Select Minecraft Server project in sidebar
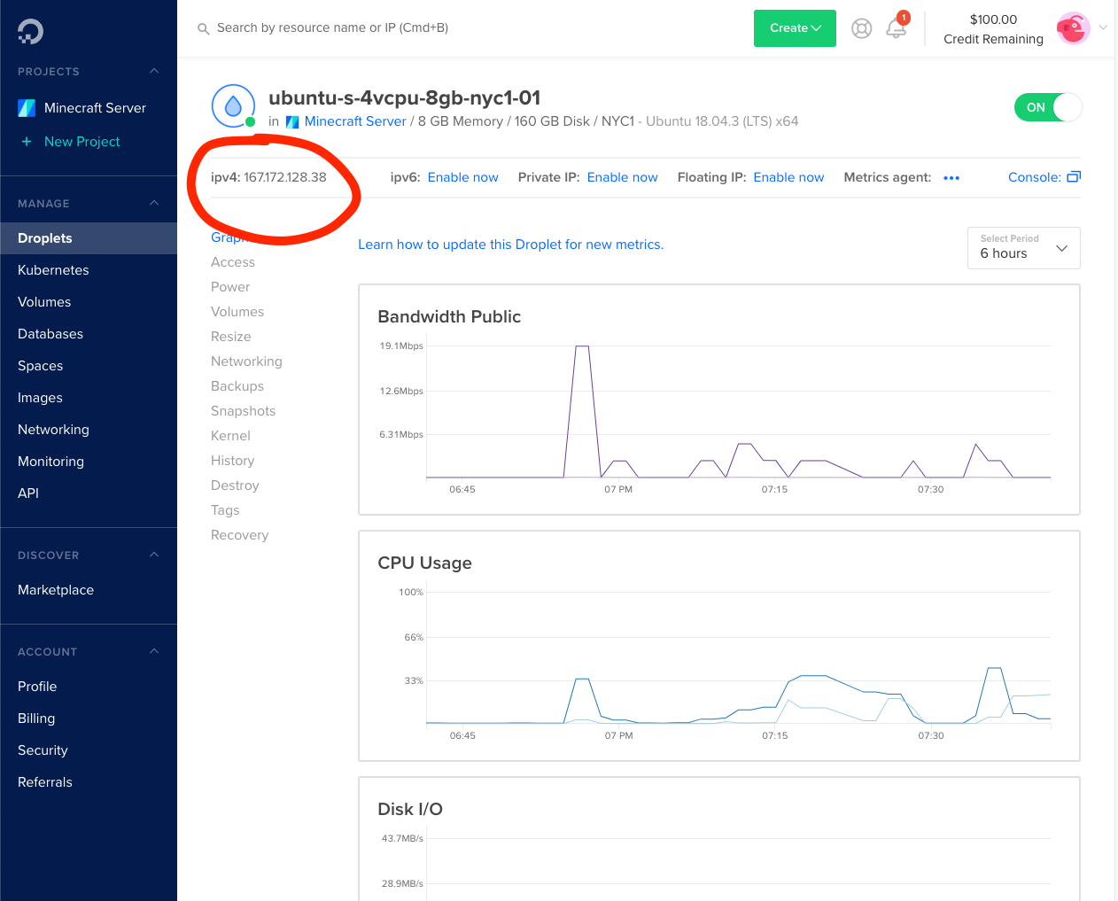Viewport: 1118px width, 901px height. click(95, 108)
